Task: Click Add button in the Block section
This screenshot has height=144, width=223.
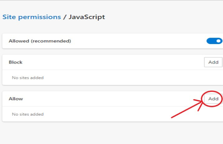Action: click(x=213, y=62)
